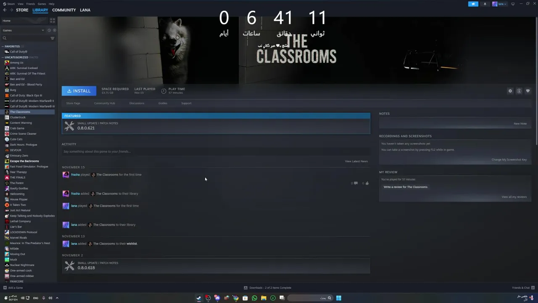Image resolution: width=538 pixels, height=303 pixels.
Task: Go to The Classrooms Store Page
Action: click(73, 103)
